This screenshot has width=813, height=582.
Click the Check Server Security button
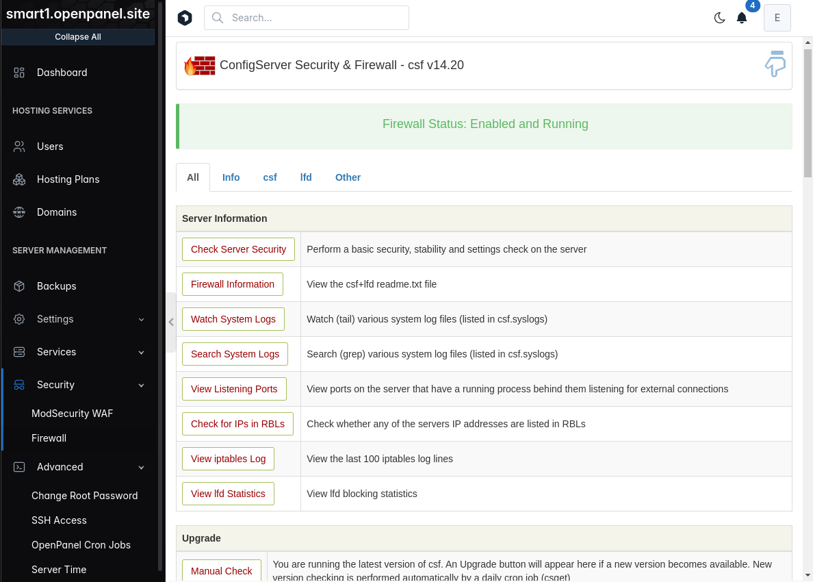tap(239, 249)
